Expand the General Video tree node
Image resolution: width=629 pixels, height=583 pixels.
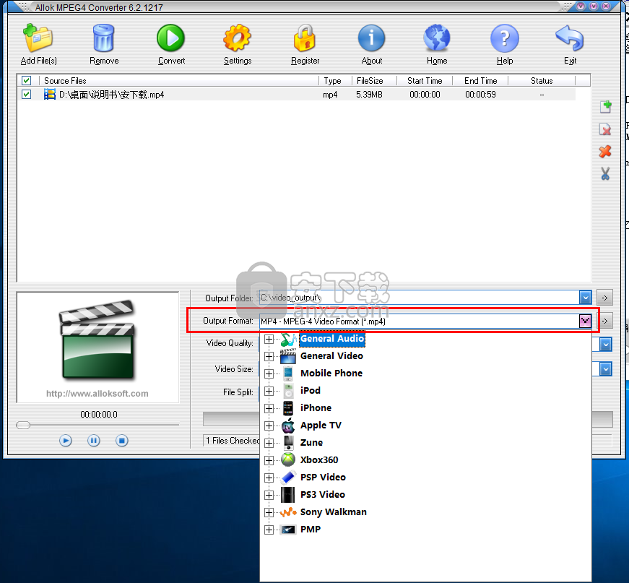[269, 356]
